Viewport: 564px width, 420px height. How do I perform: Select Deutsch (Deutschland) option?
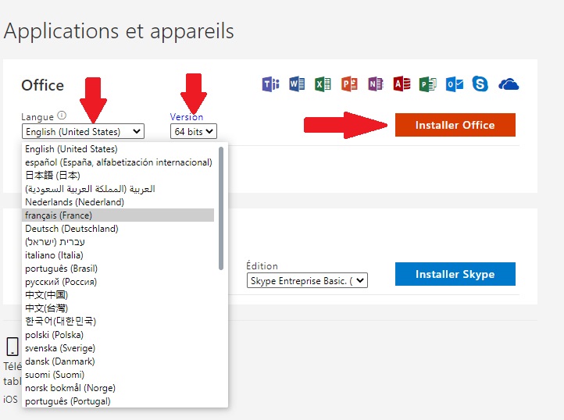[120, 228]
